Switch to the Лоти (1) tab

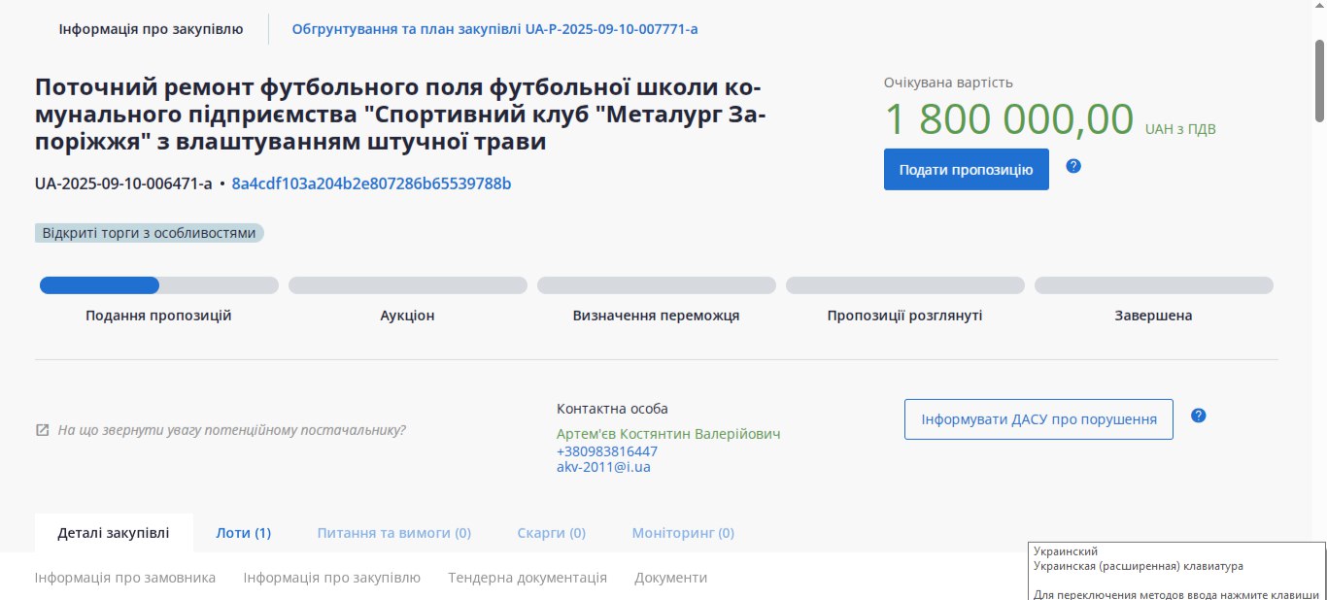pos(243,533)
